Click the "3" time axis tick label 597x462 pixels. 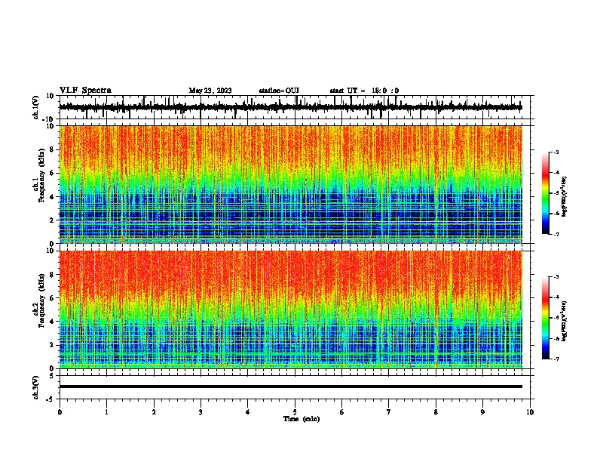201,412
